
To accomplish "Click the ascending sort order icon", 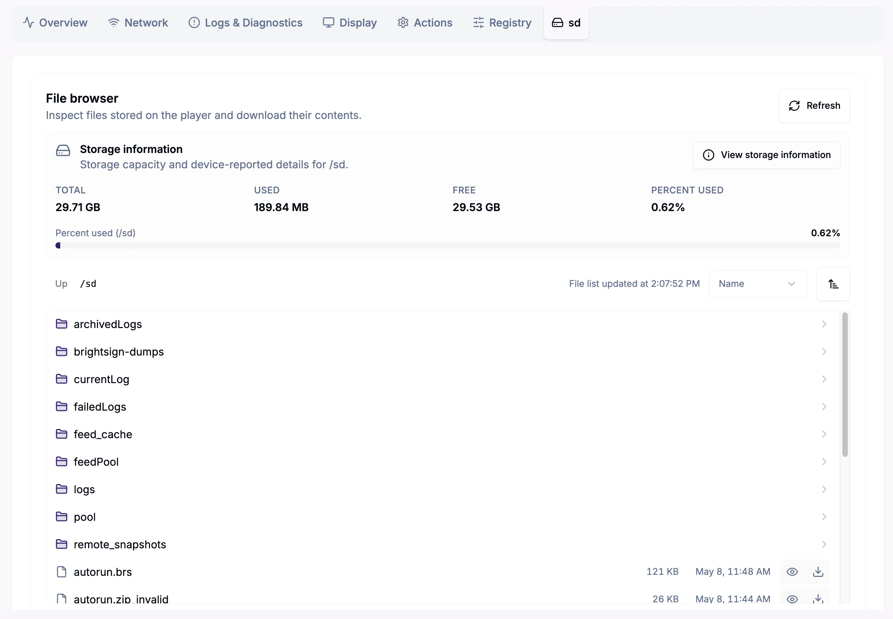I will (x=833, y=284).
